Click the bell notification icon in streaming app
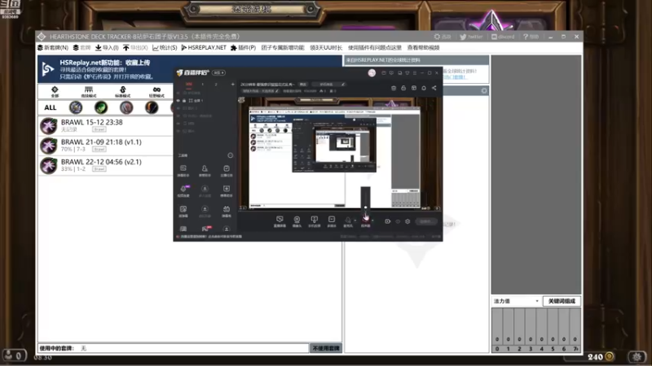 click(424, 88)
